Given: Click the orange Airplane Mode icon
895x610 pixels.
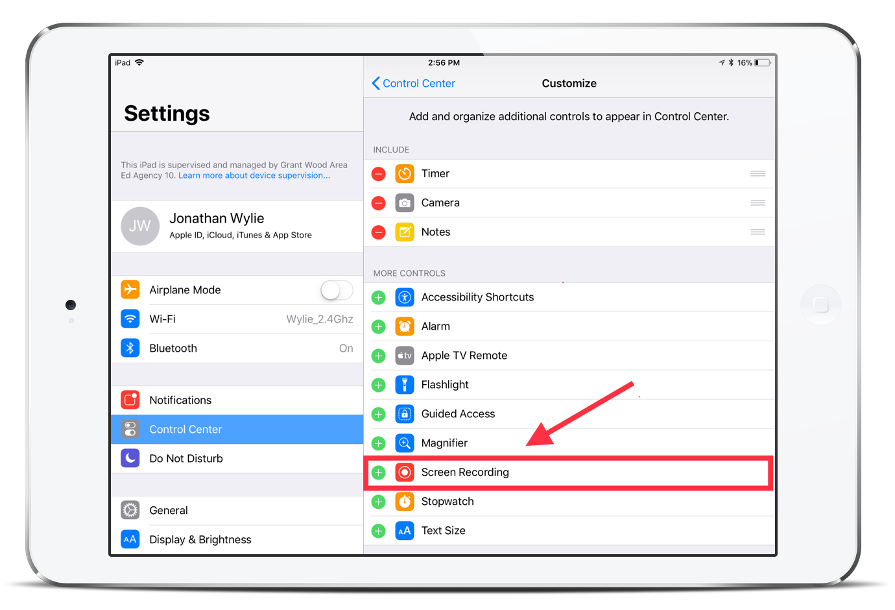Looking at the screenshot, I should click(130, 289).
